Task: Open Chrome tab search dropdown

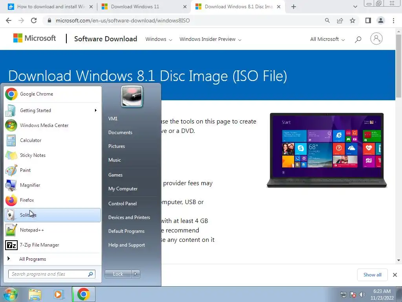Action: 355,7
